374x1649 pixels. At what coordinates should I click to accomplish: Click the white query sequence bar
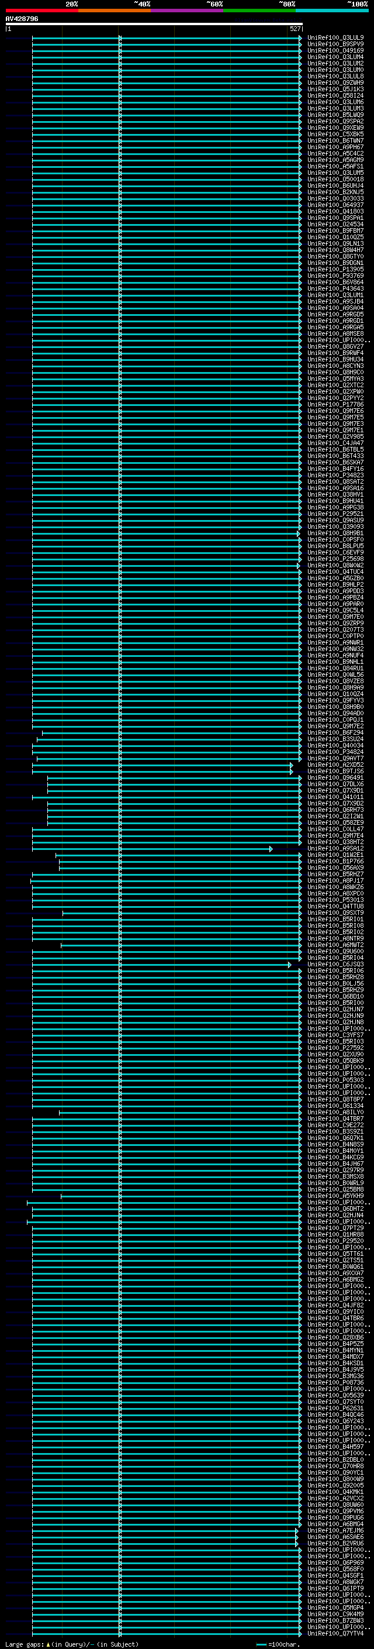tap(154, 25)
